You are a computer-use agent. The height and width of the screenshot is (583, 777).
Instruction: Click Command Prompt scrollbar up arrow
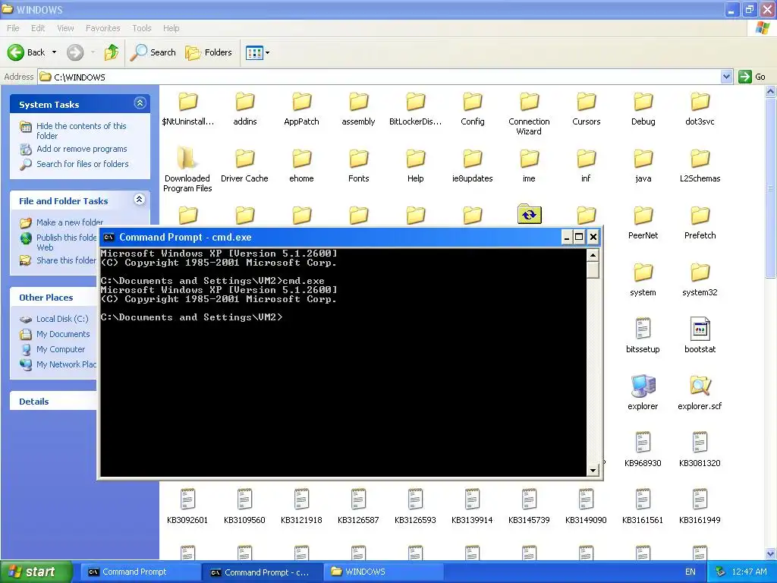pos(593,255)
